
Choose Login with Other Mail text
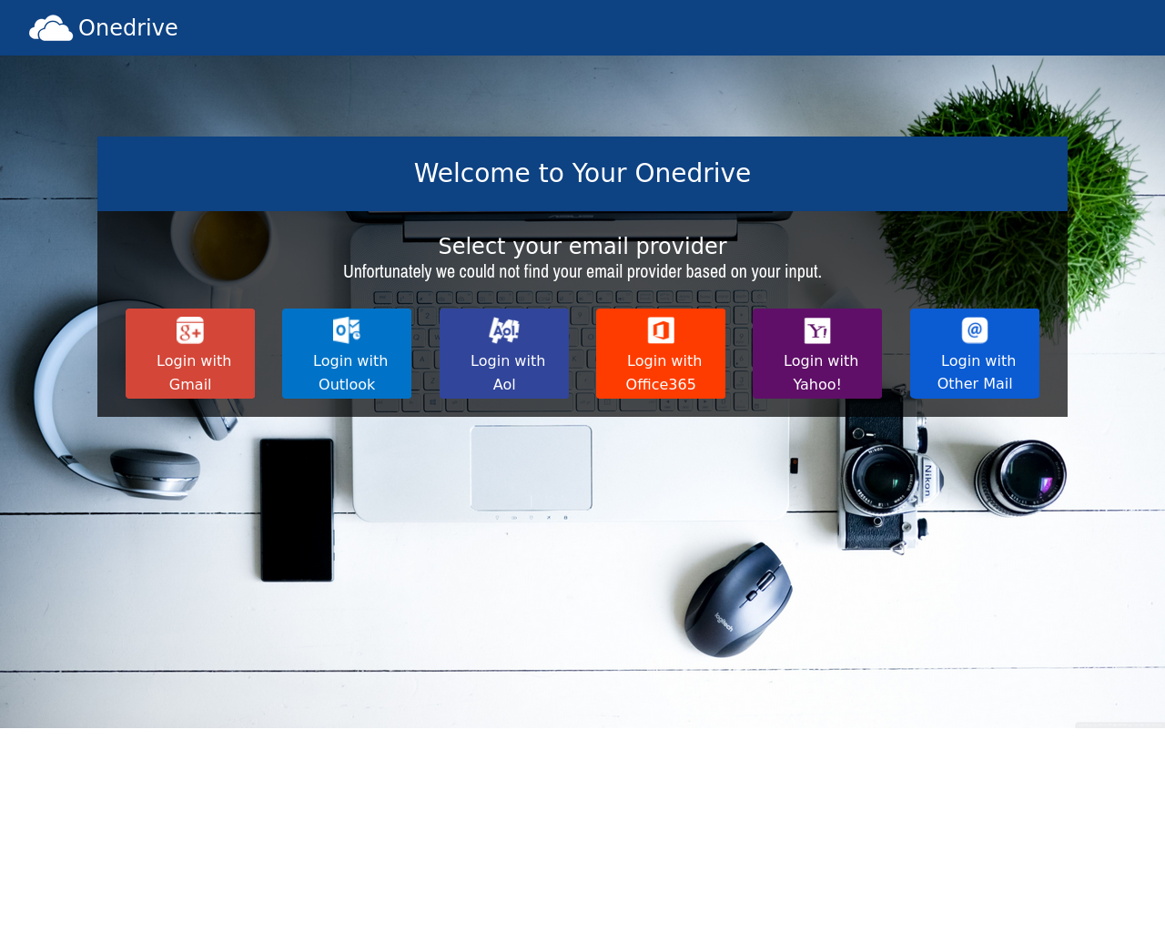click(x=977, y=372)
